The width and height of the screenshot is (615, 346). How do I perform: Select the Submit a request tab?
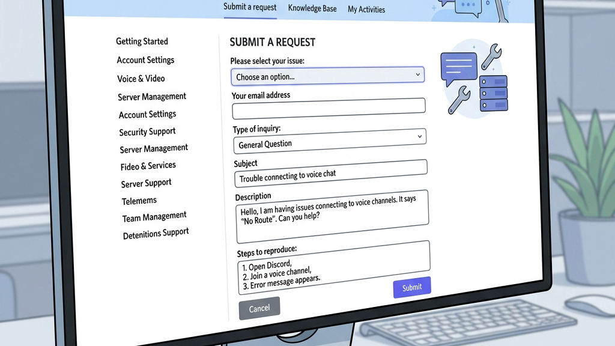tap(250, 7)
